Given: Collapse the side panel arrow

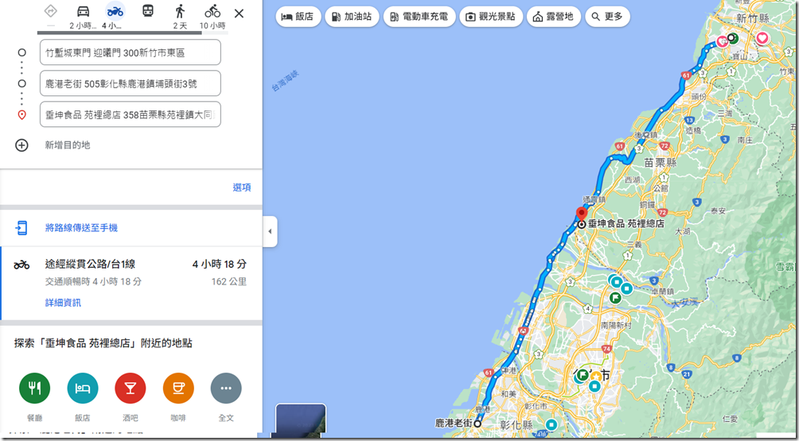Looking at the screenshot, I should [x=270, y=231].
